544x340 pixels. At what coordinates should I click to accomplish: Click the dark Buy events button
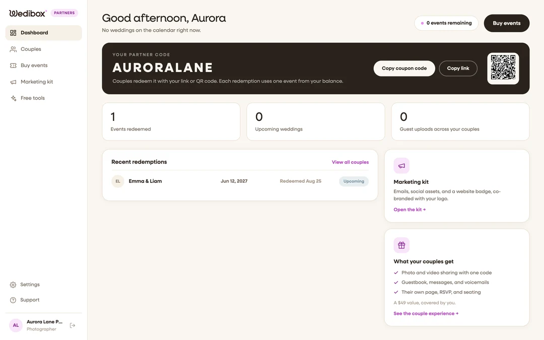507,23
